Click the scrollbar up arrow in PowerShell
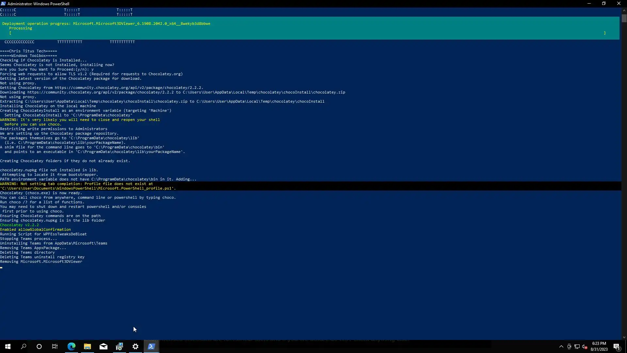627x353 pixels. click(x=624, y=10)
